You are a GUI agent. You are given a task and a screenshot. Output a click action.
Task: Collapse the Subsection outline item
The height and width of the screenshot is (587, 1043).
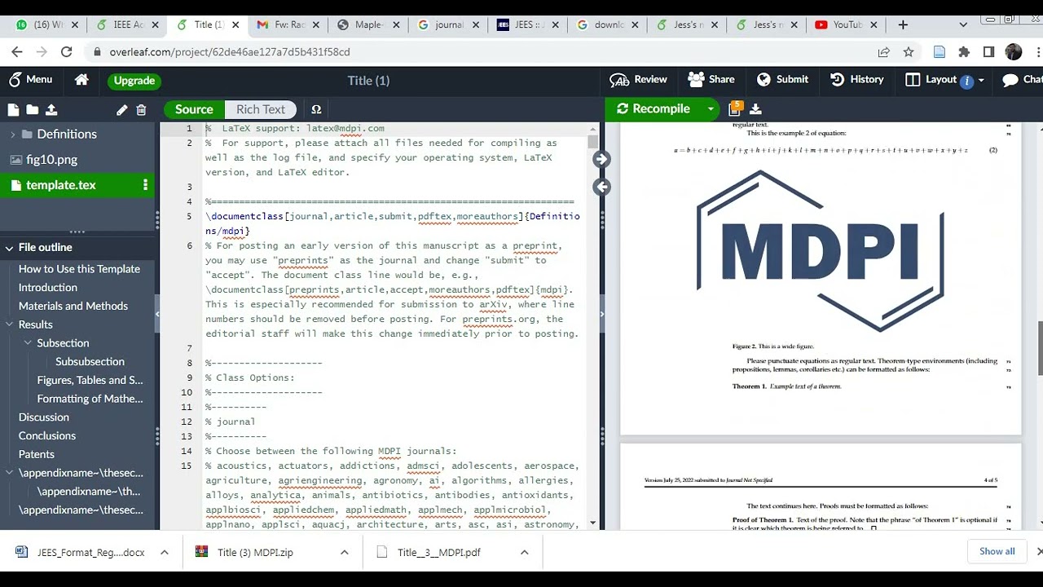[x=28, y=343]
